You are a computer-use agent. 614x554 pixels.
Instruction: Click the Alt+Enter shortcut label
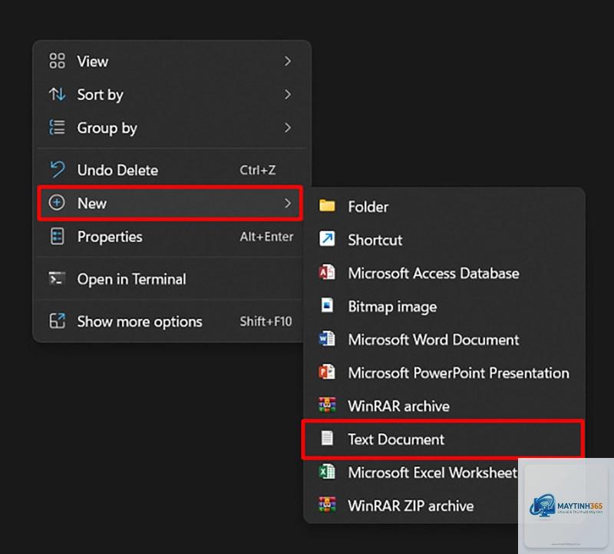click(x=266, y=237)
